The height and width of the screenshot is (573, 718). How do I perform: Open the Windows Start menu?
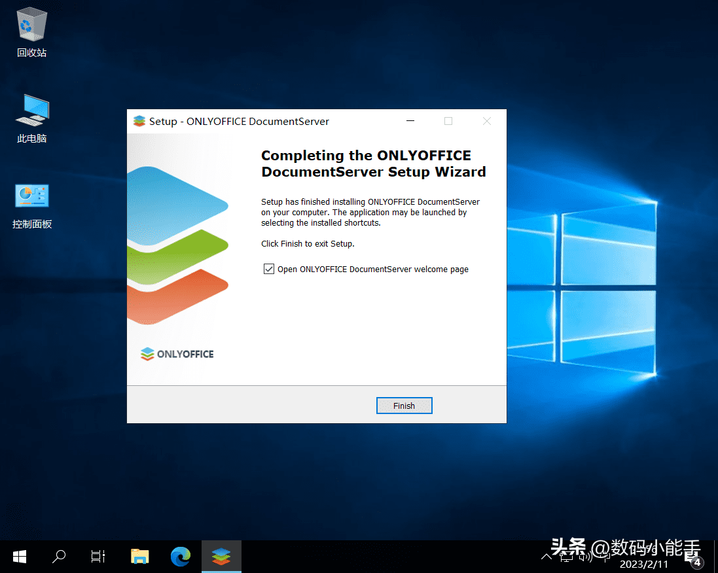20,557
